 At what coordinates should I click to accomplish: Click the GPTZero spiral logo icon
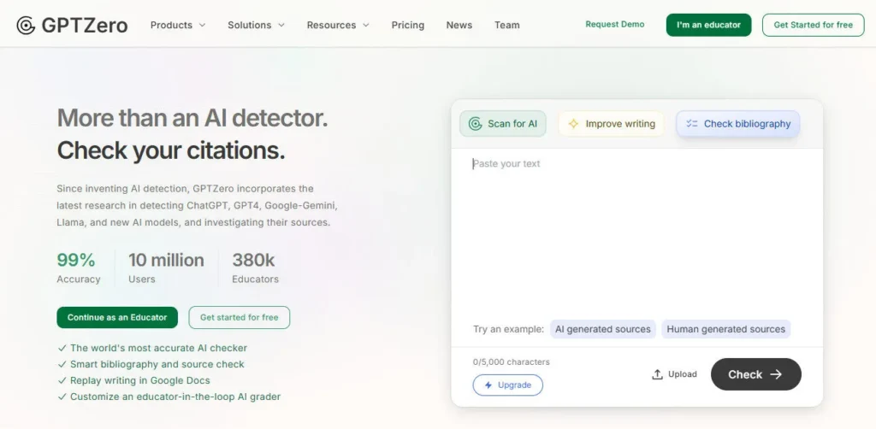(x=26, y=25)
